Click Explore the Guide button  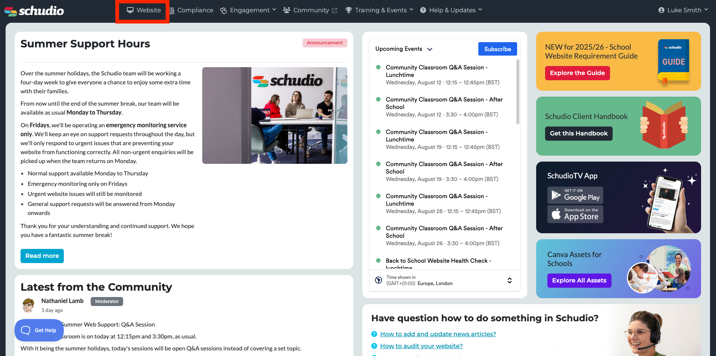coord(577,73)
